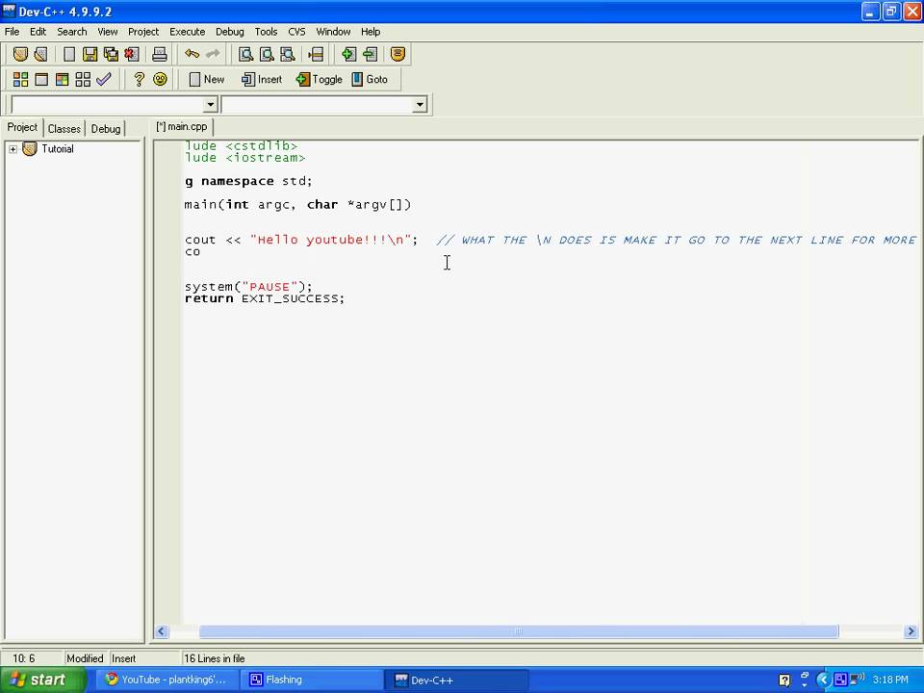Click the horizontal scrollbar in editor
The image size is (924, 693).
pyautogui.click(x=518, y=631)
